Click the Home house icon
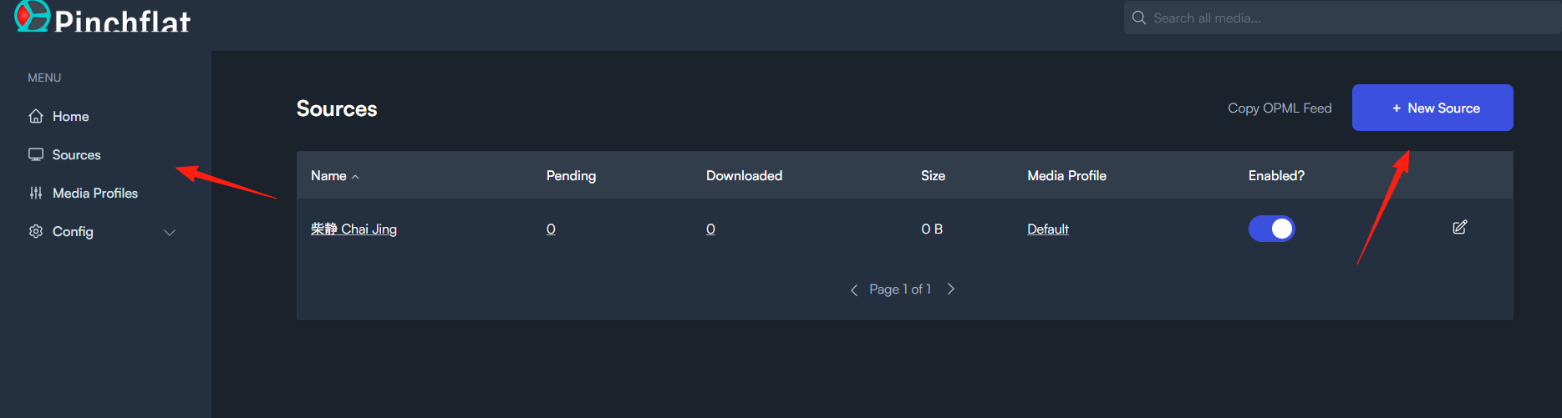 36,116
